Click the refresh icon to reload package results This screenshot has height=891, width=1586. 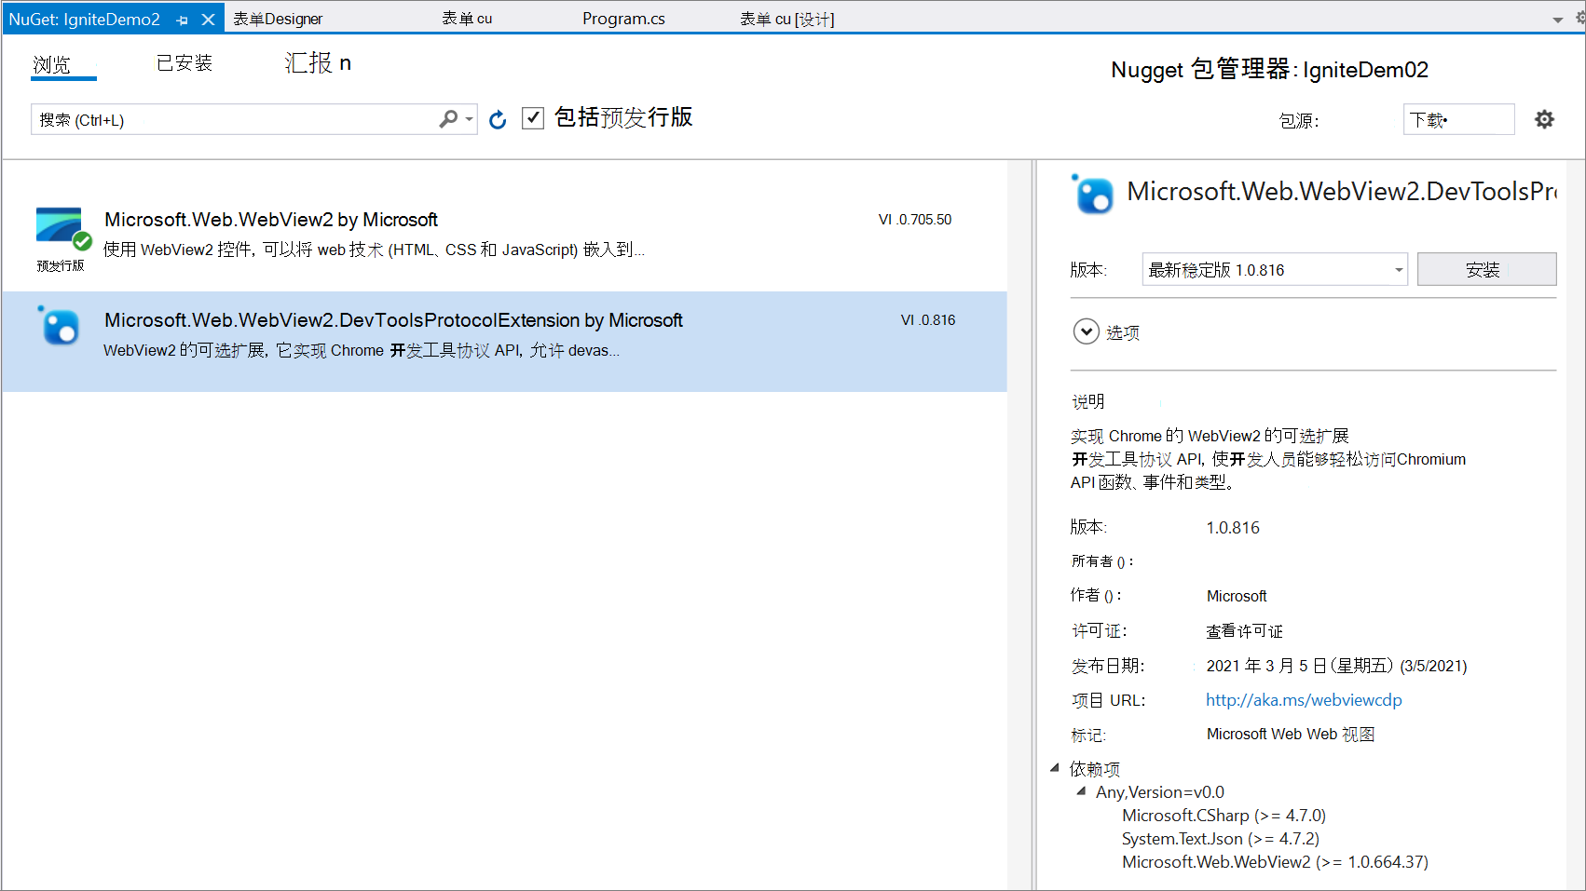click(x=497, y=119)
